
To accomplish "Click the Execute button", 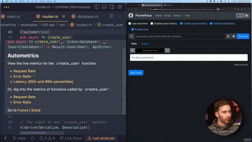I will pos(243,36).
